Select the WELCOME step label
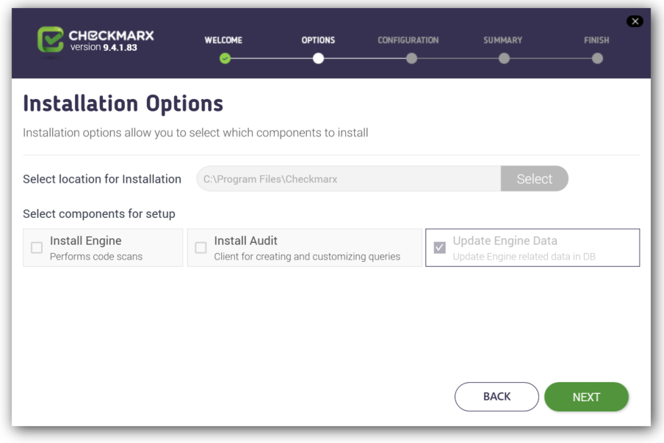 coord(223,40)
